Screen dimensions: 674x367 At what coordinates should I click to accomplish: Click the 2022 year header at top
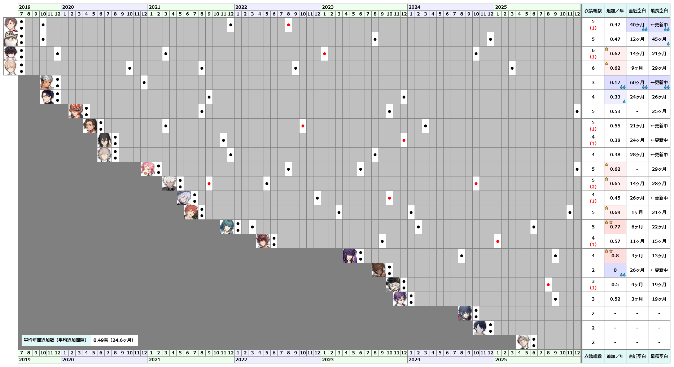coord(241,7)
